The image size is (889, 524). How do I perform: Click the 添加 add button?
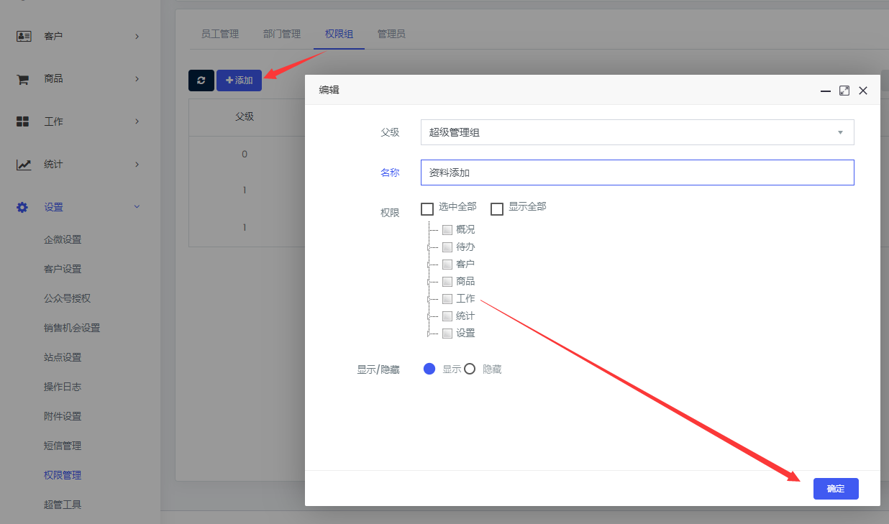tap(239, 81)
